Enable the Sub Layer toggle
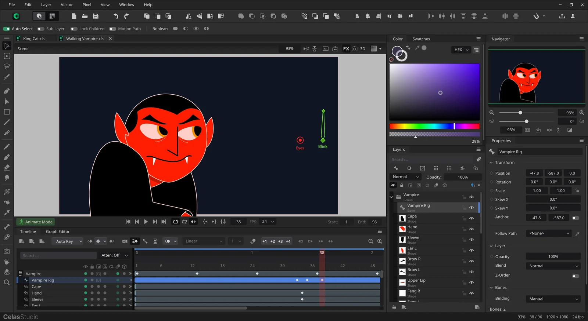The image size is (588, 321). tap(40, 29)
